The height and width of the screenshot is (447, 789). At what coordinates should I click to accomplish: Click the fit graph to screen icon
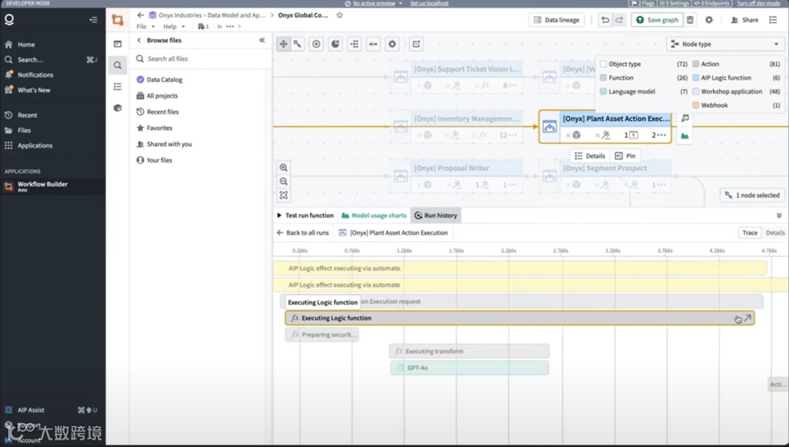coord(283,195)
